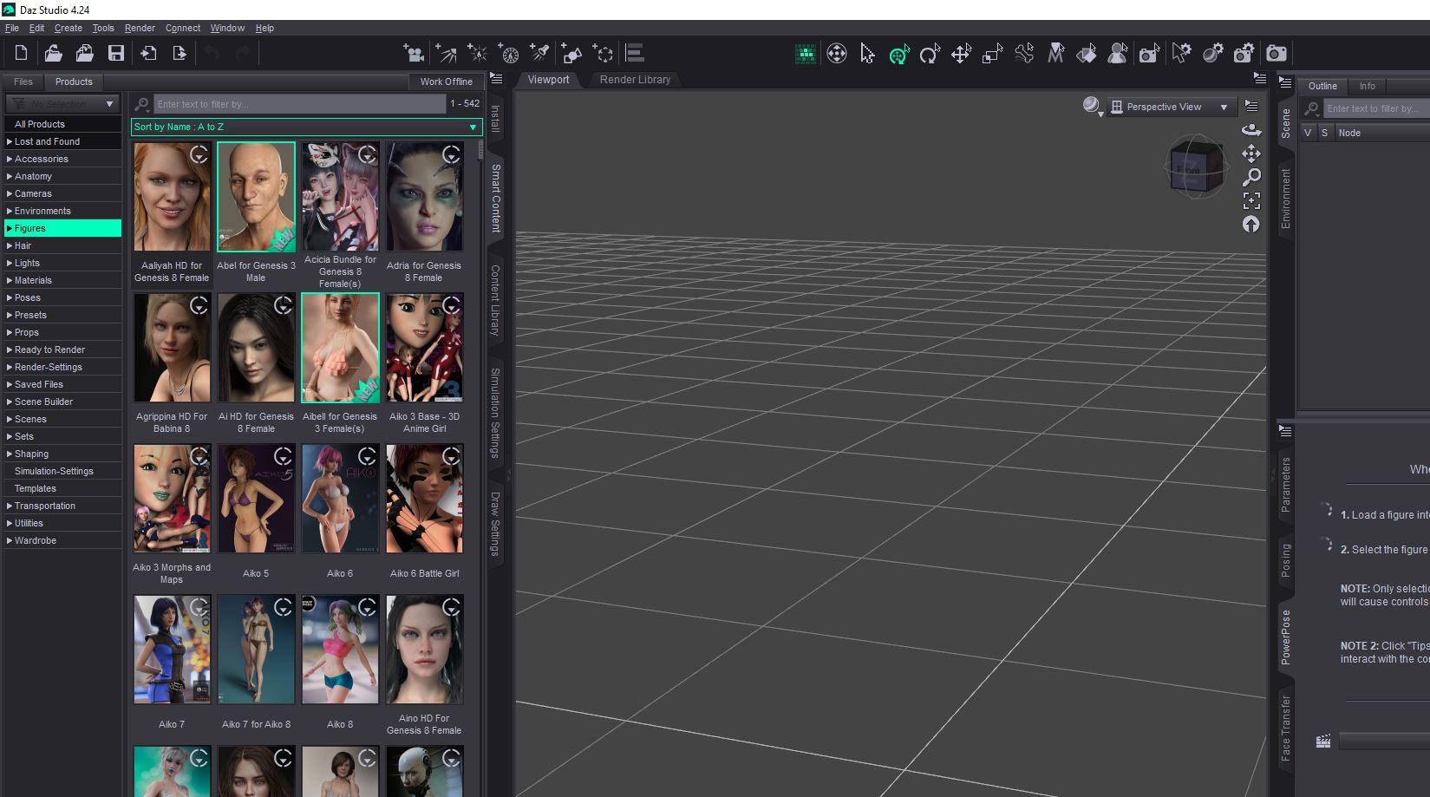The height and width of the screenshot is (797, 1430).
Task: Select the Lights category
Action: [62, 263]
